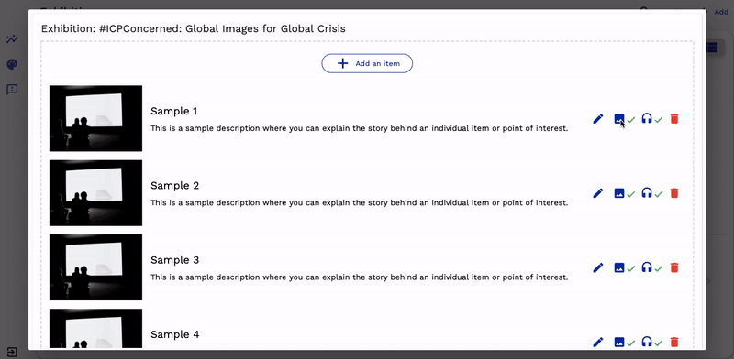
Task: Open the Sample 1 thumbnail image
Action: point(96,118)
